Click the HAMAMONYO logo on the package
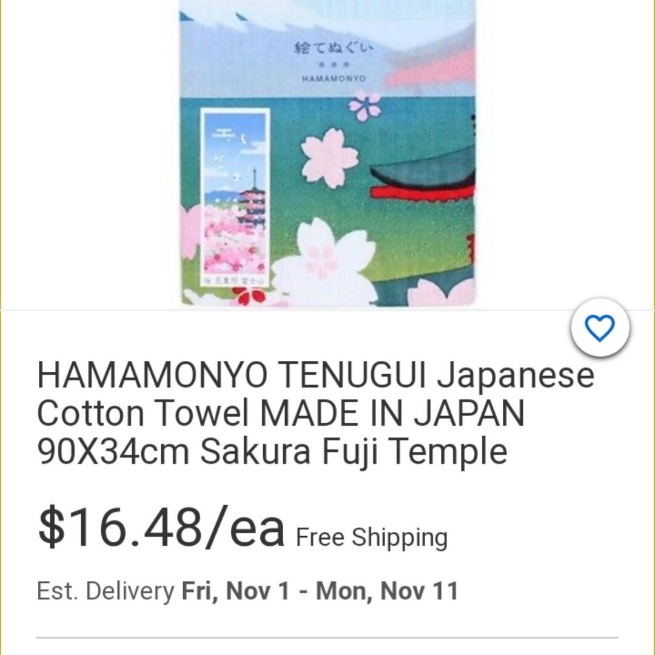655x655 pixels. [334, 78]
